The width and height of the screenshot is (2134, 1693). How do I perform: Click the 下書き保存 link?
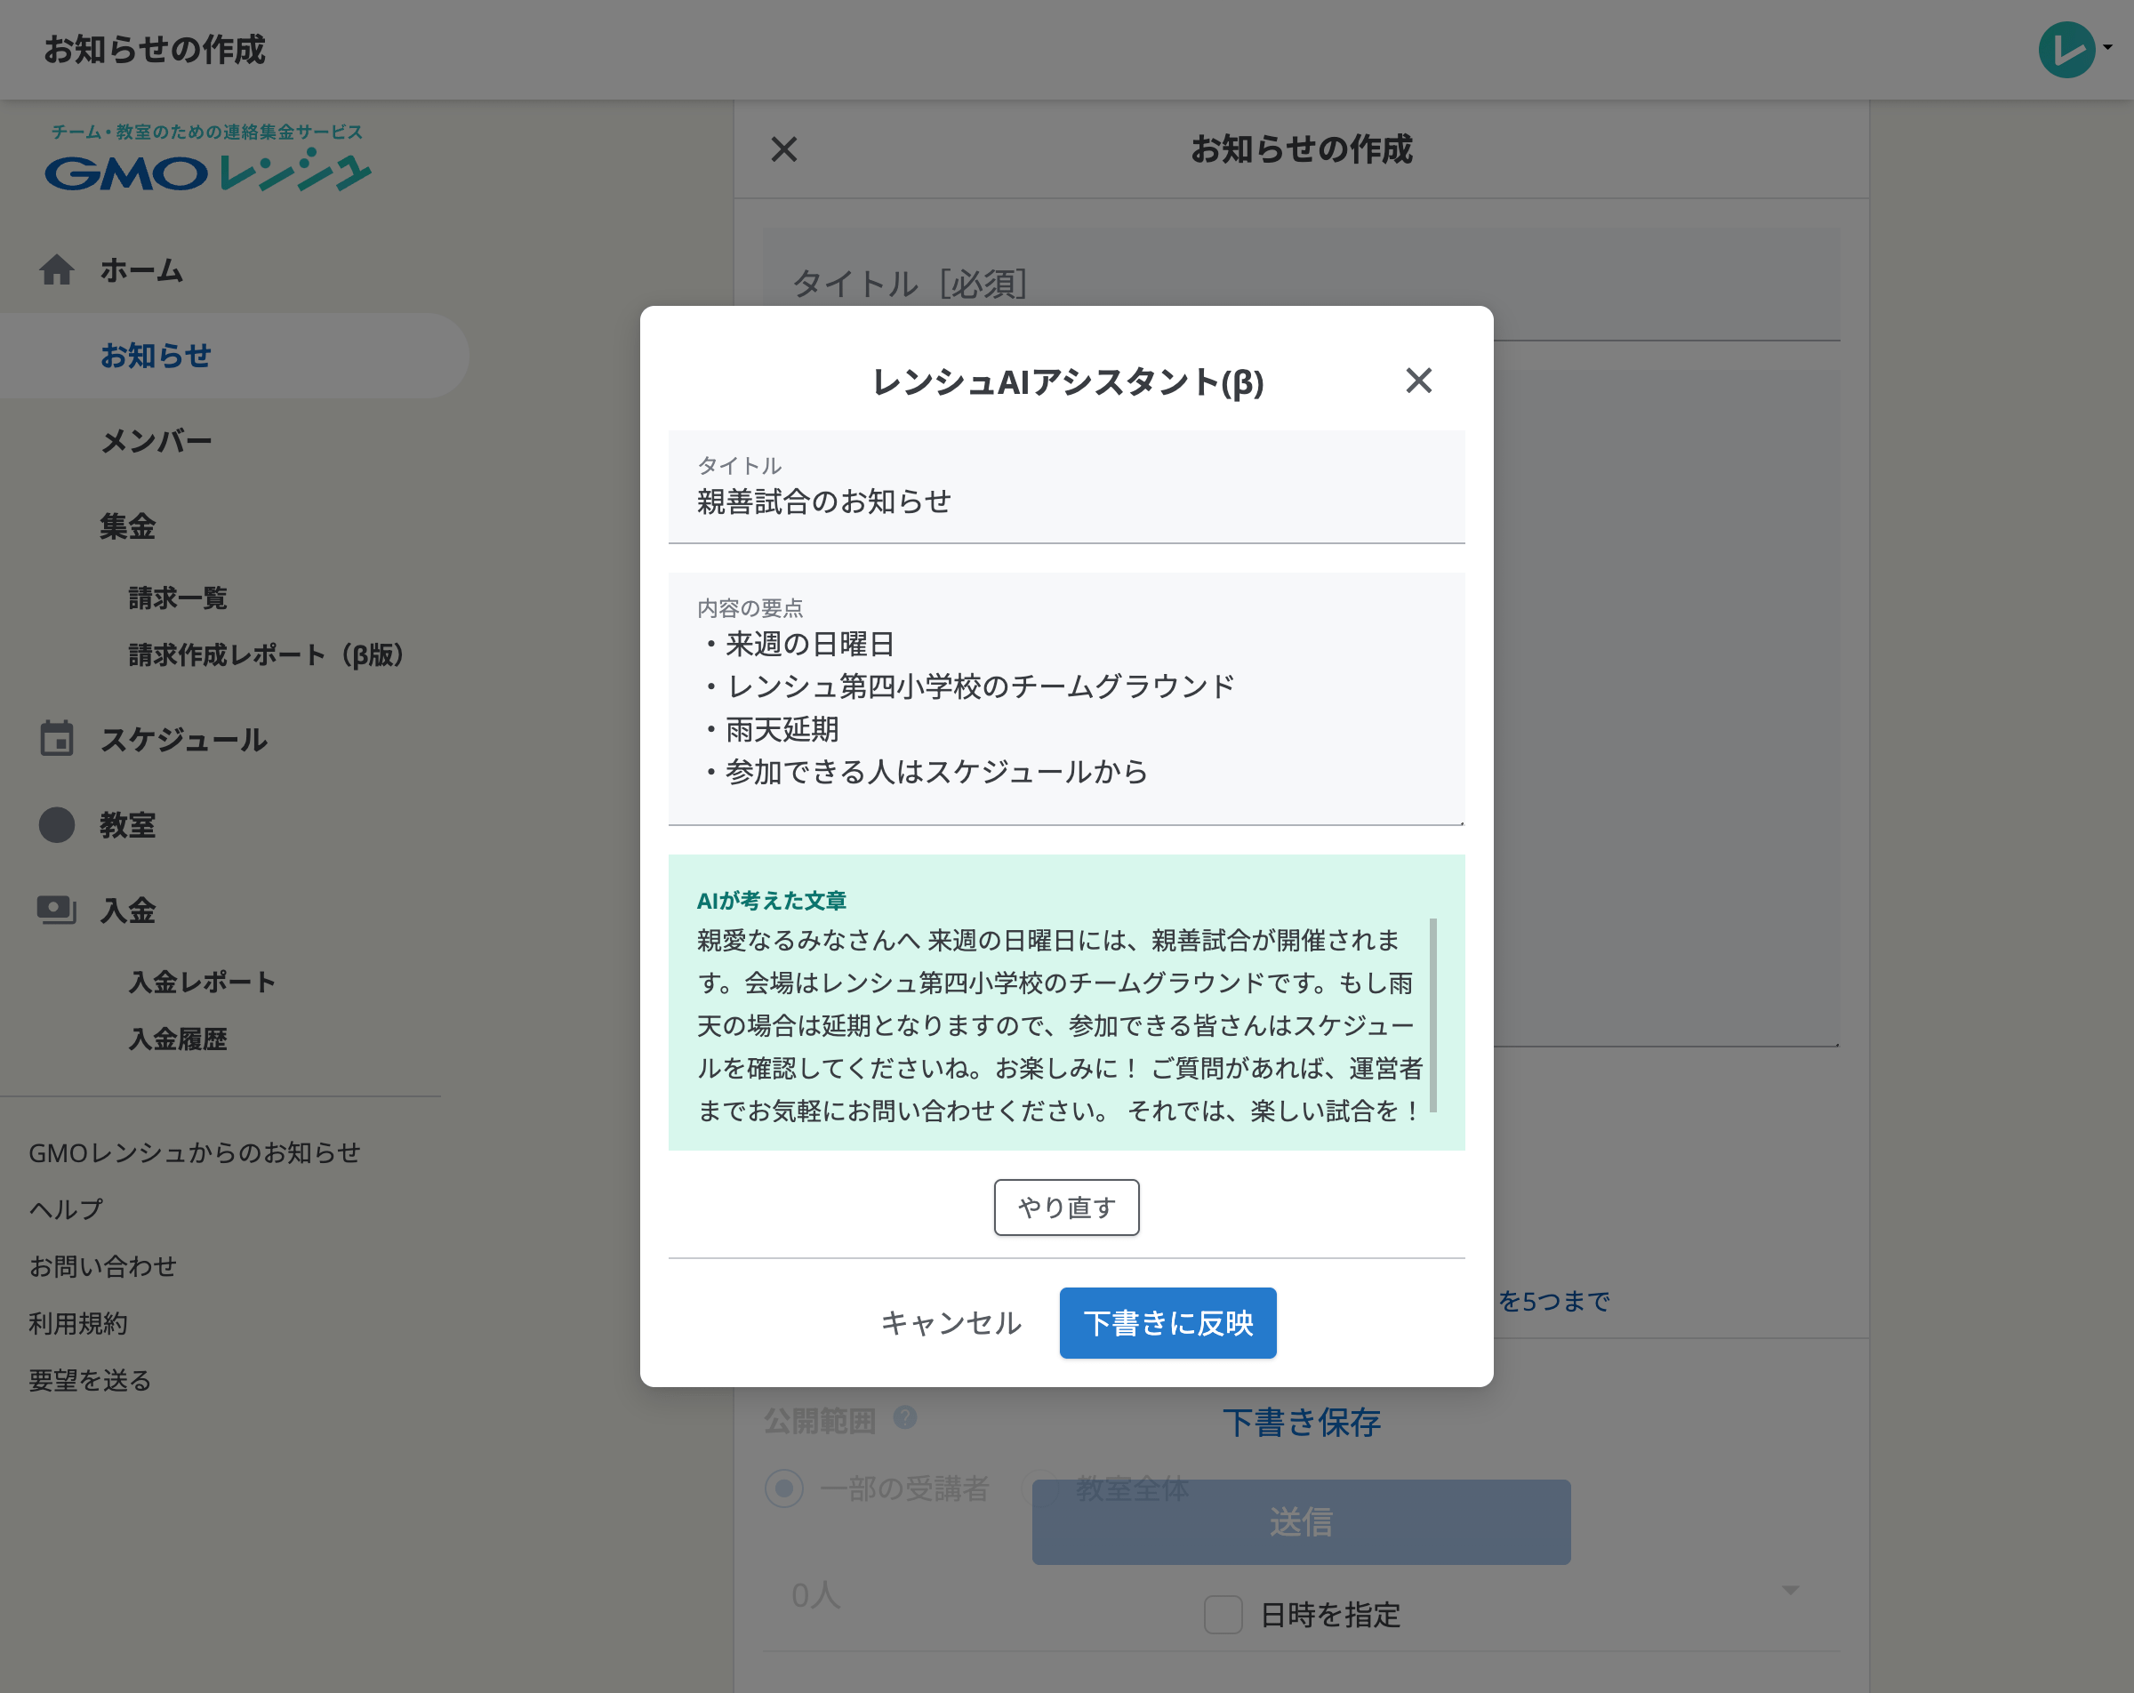point(1302,1423)
